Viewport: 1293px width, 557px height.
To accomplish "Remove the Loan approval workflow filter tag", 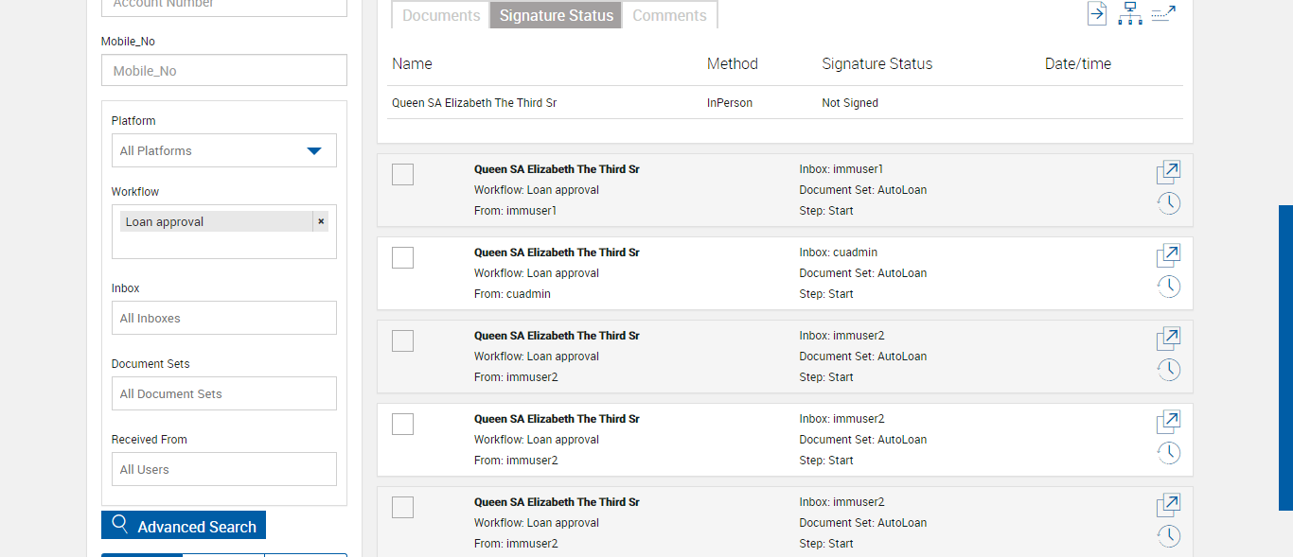I will pos(321,221).
